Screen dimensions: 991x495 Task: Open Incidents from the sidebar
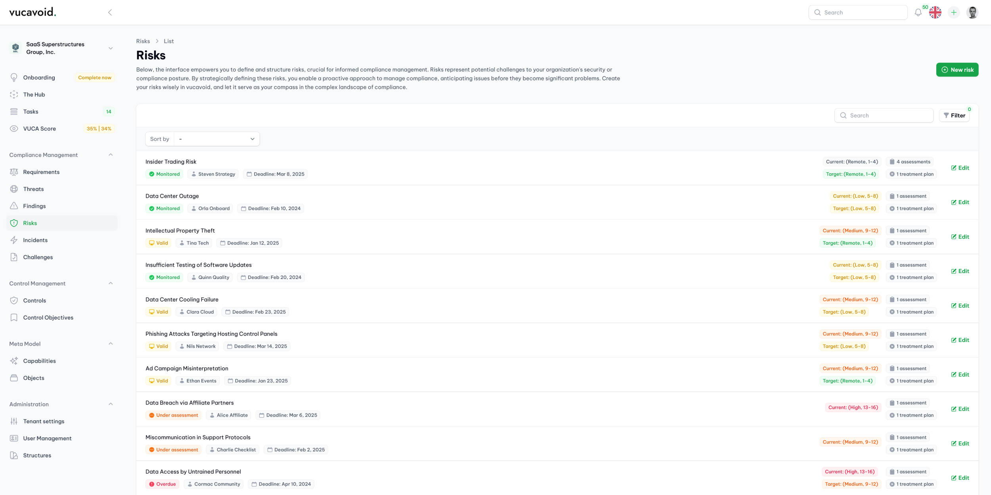(35, 240)
